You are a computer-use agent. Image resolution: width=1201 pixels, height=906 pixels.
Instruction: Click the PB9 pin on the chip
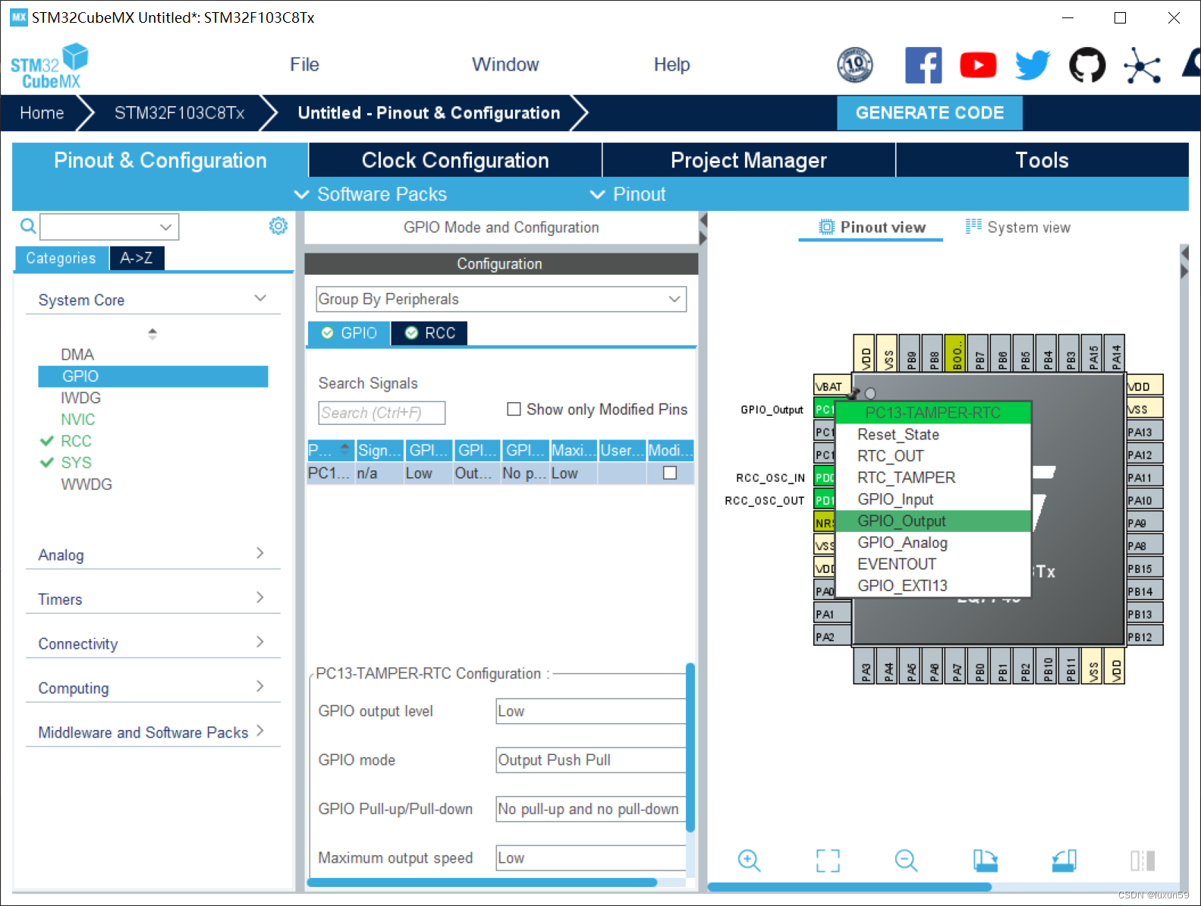(x=910, y=353)
